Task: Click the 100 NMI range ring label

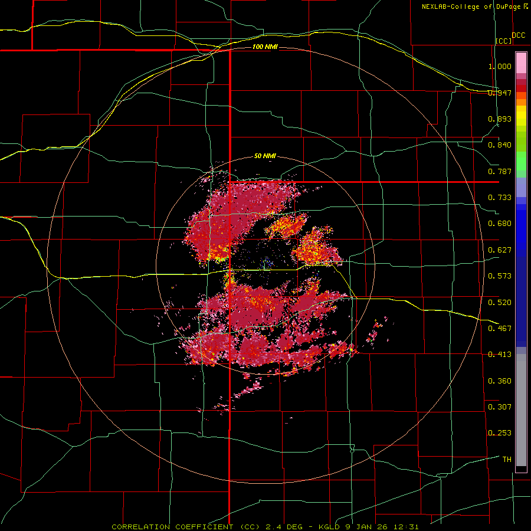Action: [265, 47]
